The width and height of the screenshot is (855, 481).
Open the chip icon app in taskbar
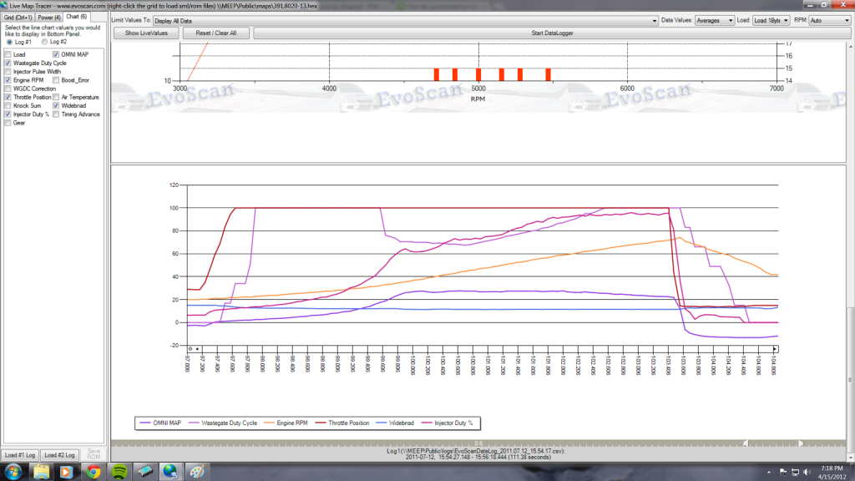(x=145, y=472)
